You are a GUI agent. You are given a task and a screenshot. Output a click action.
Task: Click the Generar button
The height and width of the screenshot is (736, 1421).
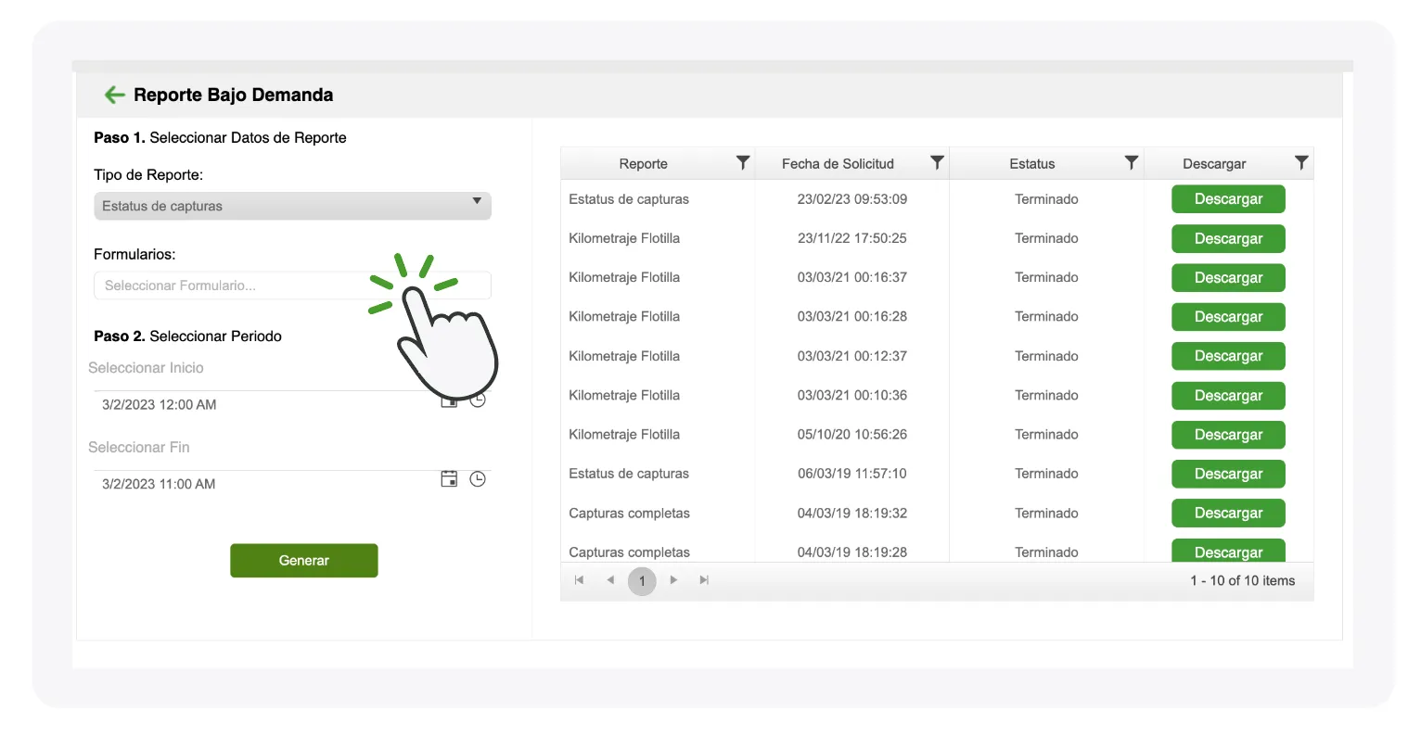click(x=304, y=561)
